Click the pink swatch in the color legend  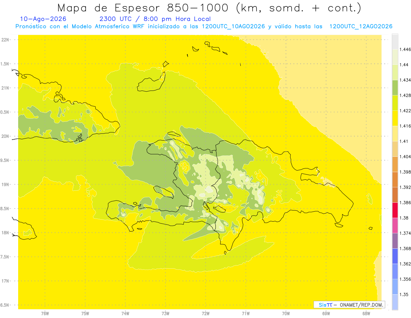(395, 225)
